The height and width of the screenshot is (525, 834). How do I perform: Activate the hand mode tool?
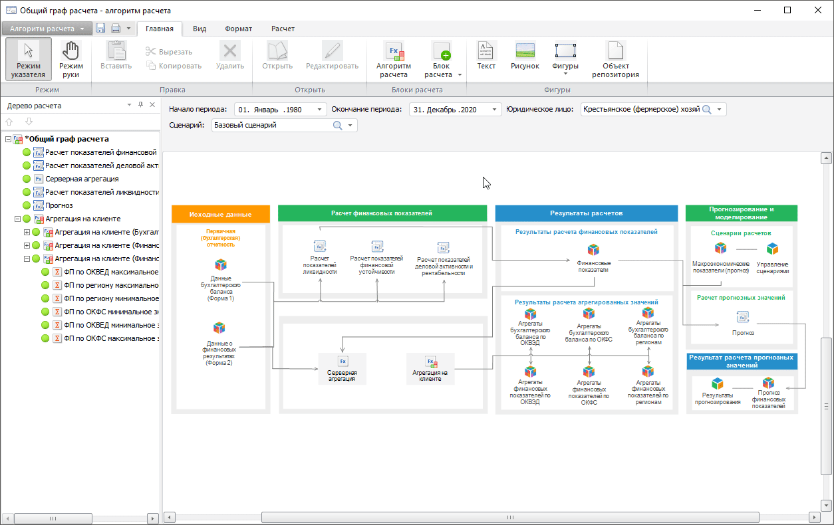[70, 58]
